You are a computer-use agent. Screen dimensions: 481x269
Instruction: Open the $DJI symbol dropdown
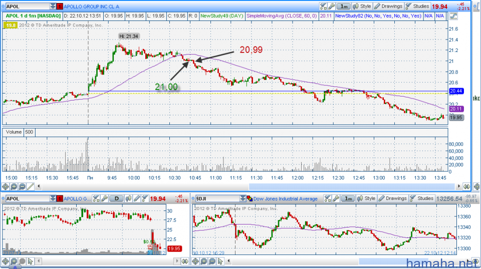pos(243,198)
